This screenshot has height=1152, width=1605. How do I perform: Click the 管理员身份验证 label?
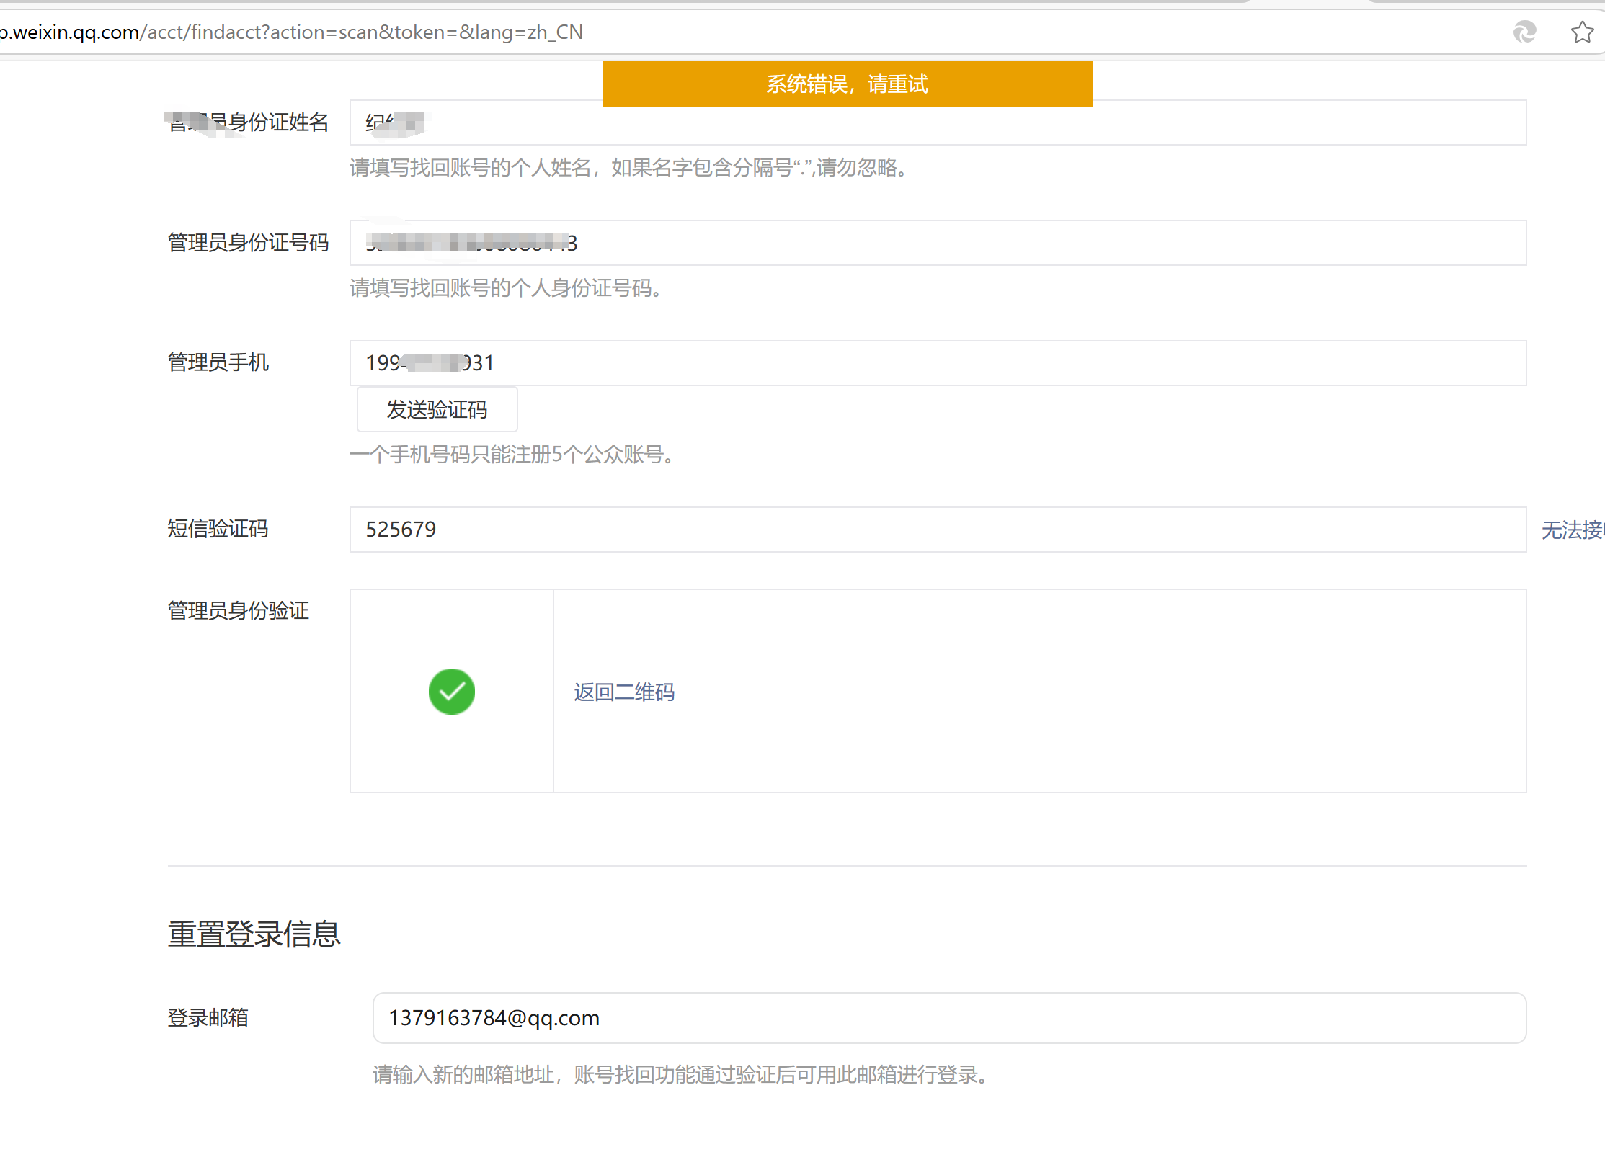[238, 610]
